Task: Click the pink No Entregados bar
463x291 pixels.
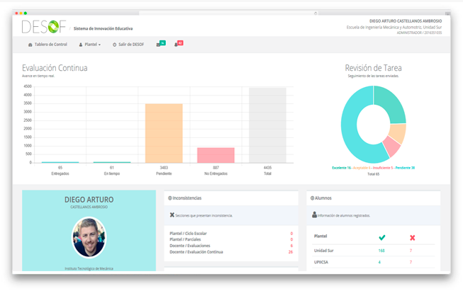Action: point(216,155)
